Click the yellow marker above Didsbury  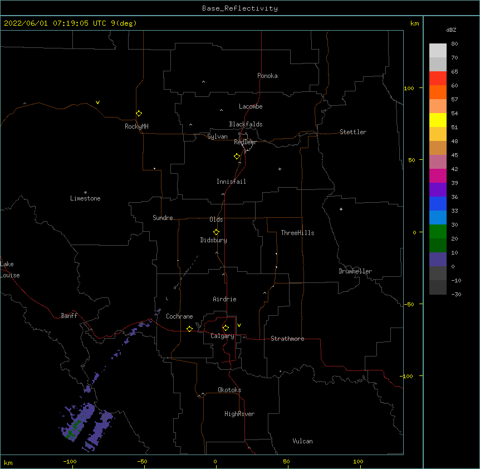216,232
